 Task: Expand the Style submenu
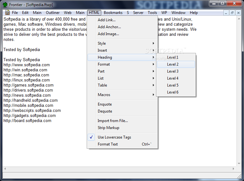(122, 43)
